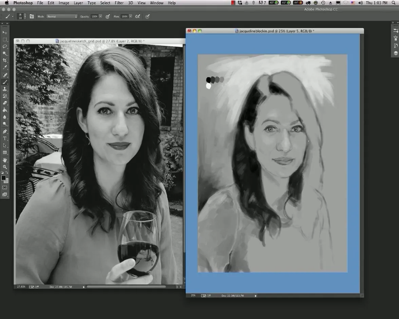The image size is (399, 319).
Task: Open the Filter menu
Action: point(119,3)
